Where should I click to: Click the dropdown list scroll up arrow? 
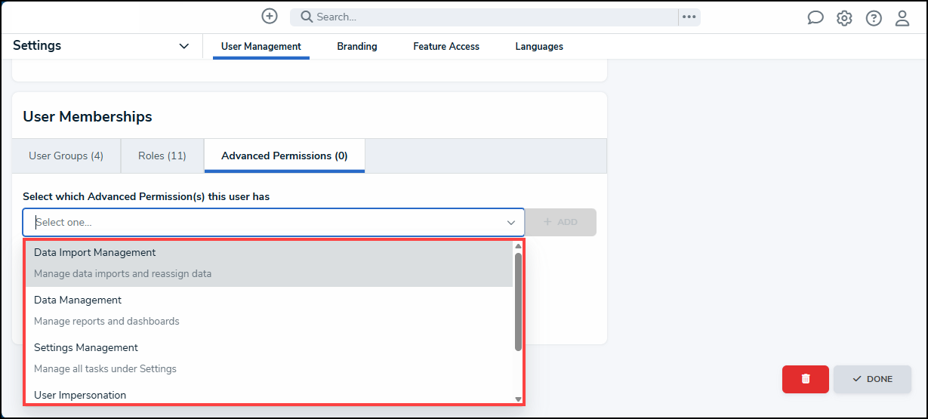click(518, 246)
